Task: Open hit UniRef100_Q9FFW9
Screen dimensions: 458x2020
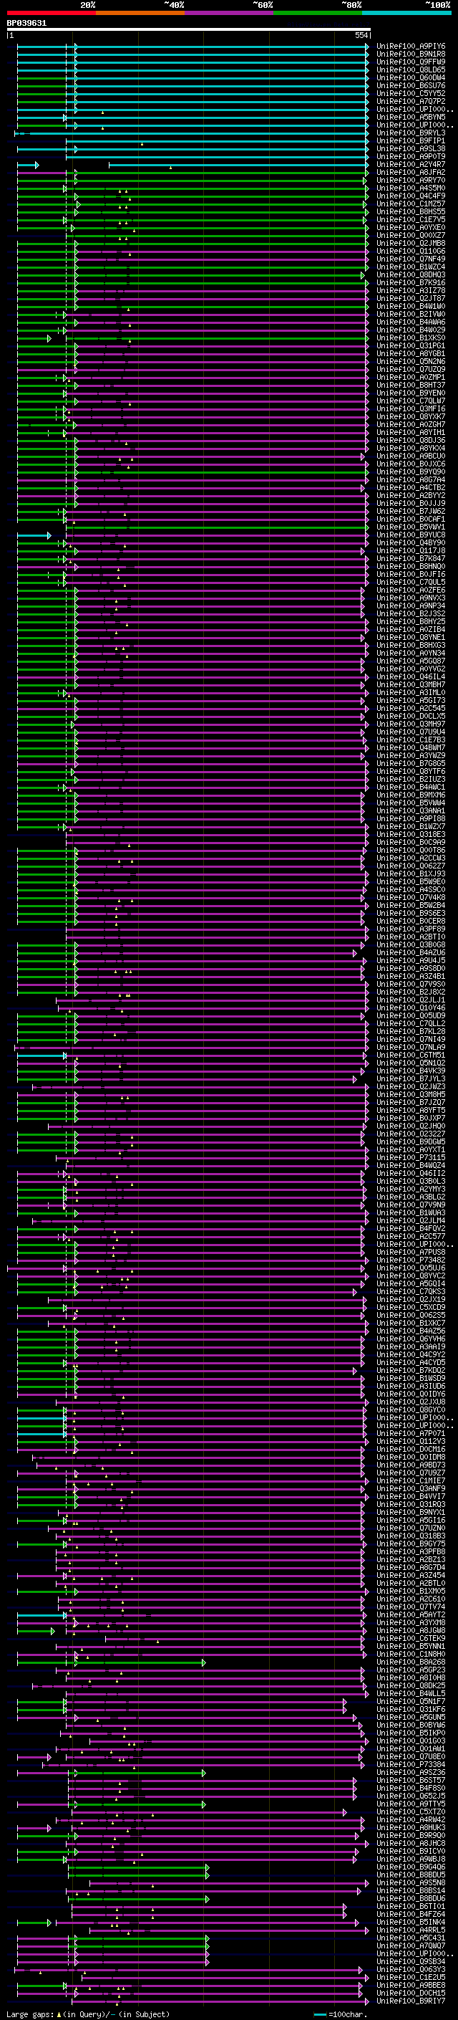Action: 410,62
